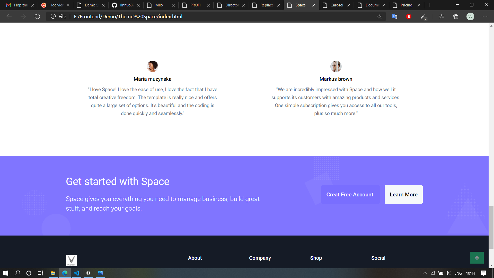Click the Learn More button

(403, 194)
